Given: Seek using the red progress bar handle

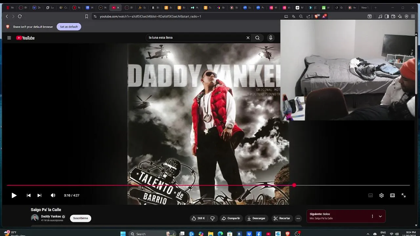Looking at the screenshot, I should pos(294,185).
